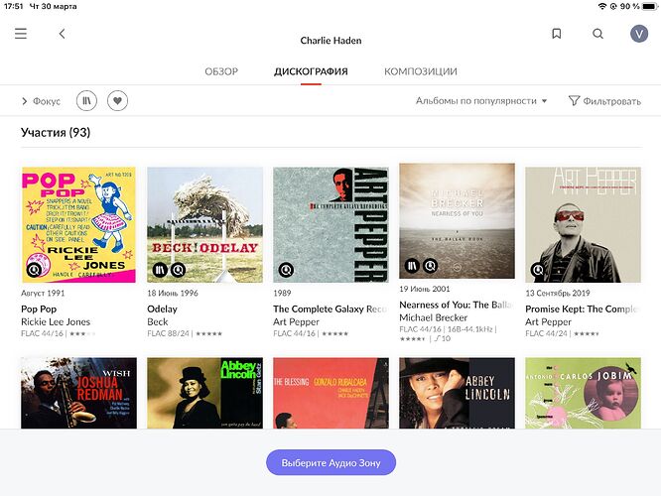Click streaming-service badge on Complete Galaxy Recordings cover
Viewport: 661px width, 496px height.
point(286,269)
